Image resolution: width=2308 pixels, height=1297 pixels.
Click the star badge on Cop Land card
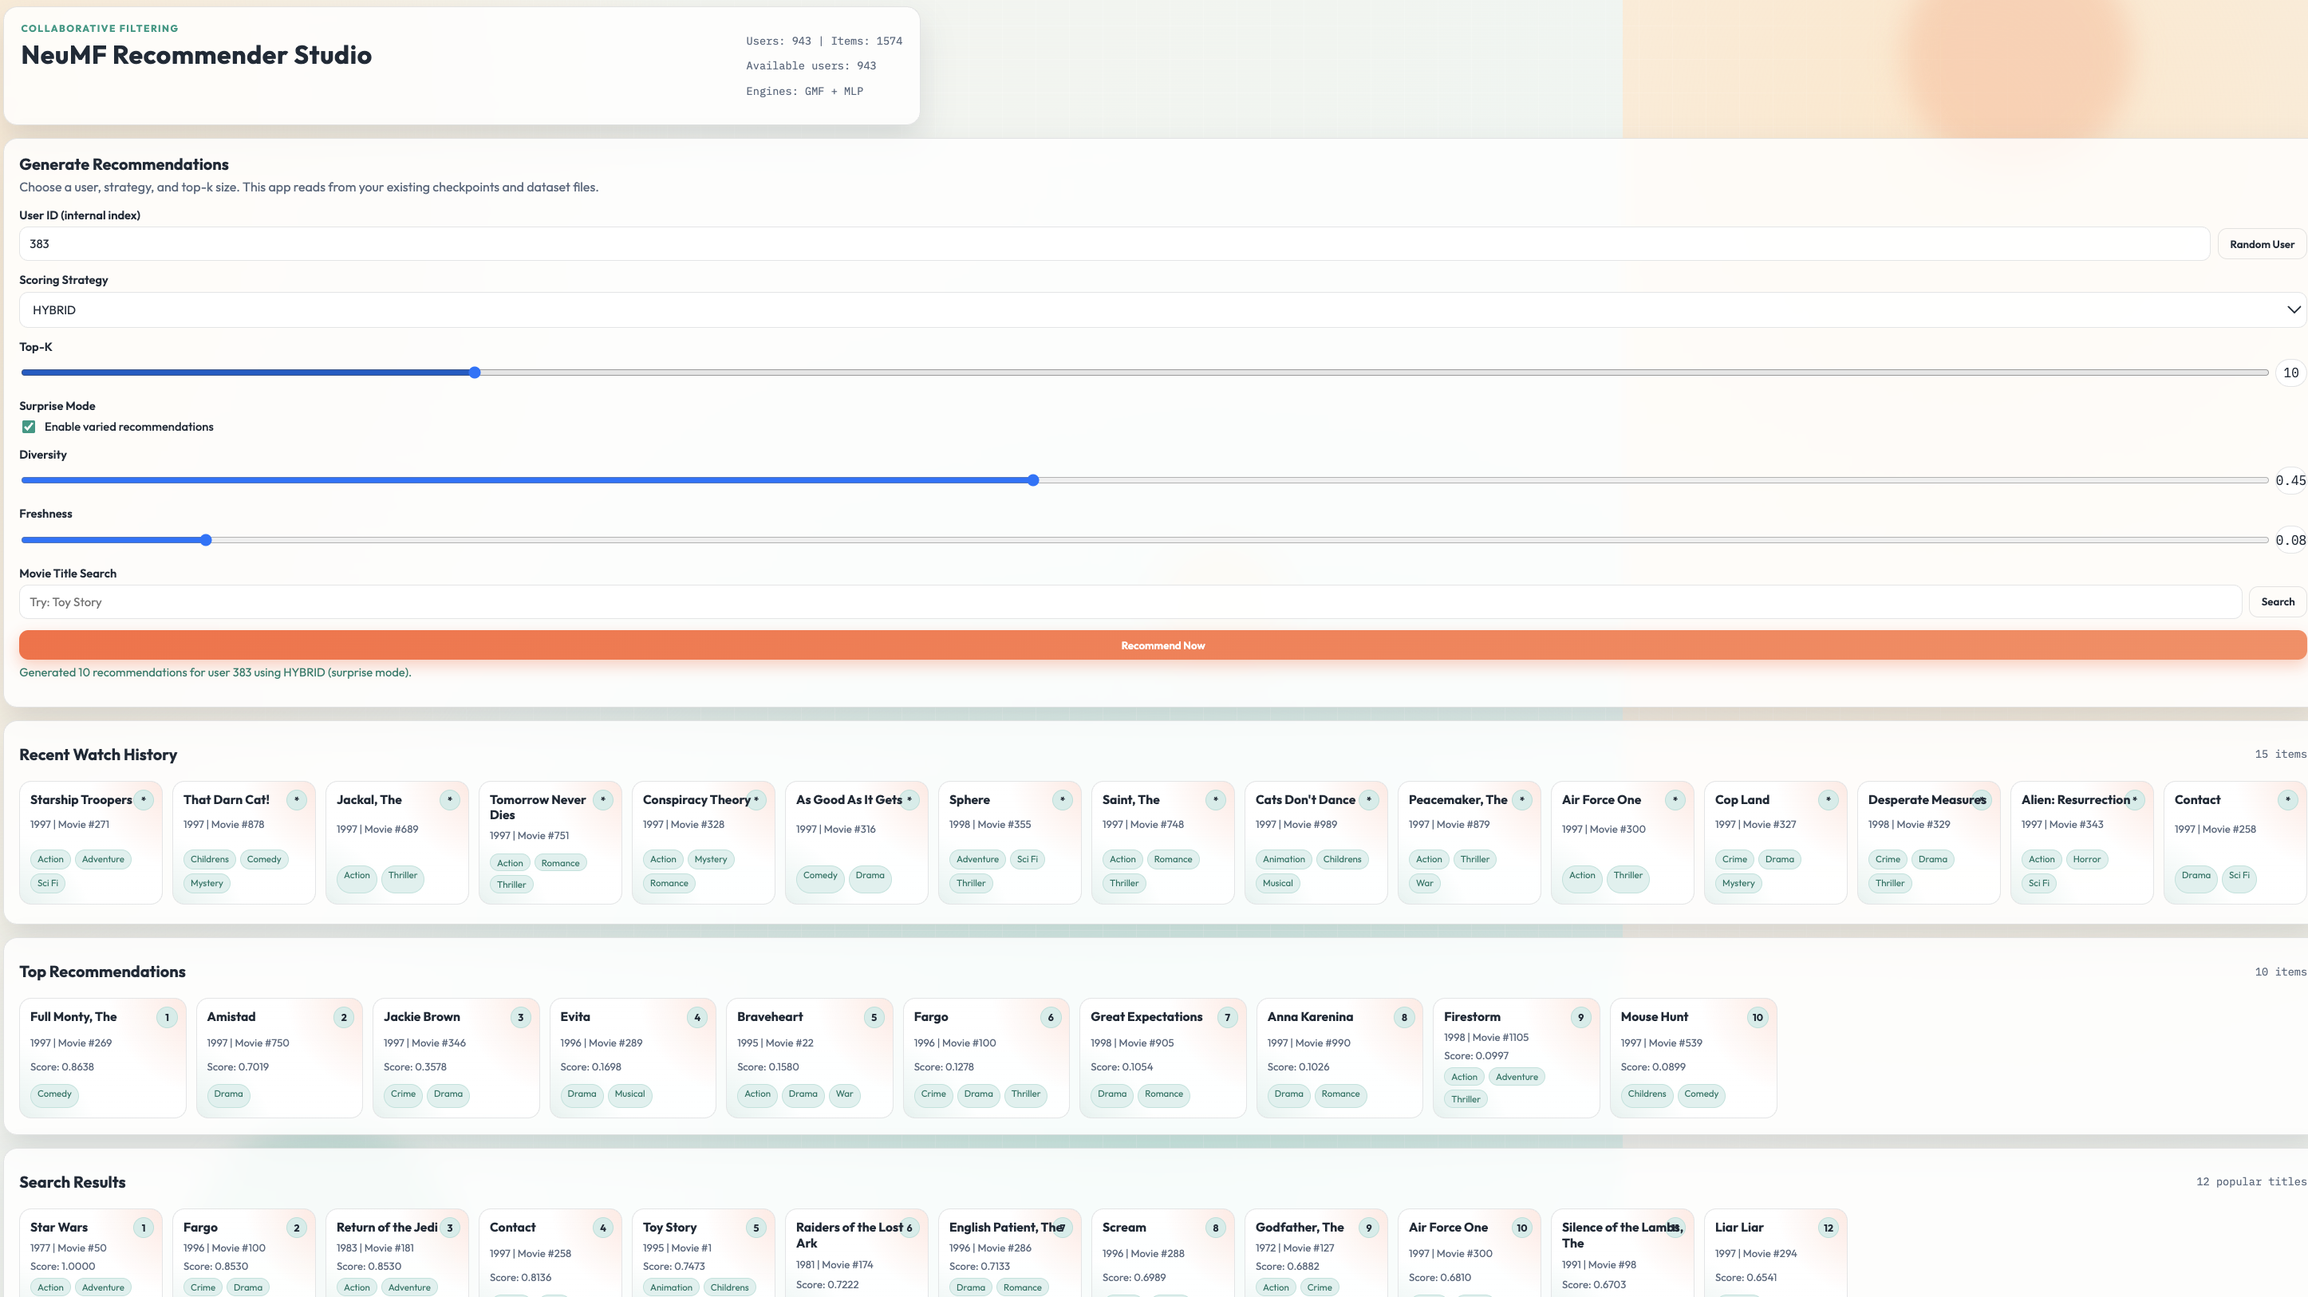click(1829, 800)
